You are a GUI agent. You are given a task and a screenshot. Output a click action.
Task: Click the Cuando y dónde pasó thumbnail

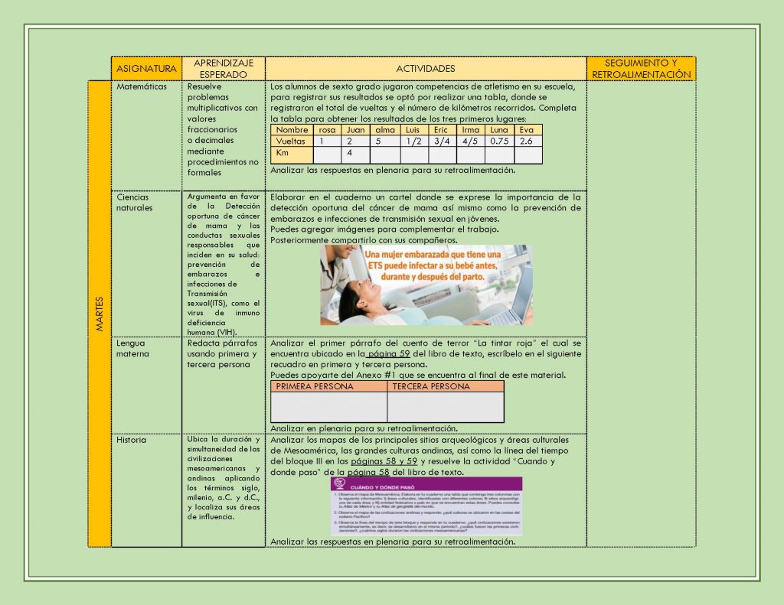(x=426, y=506)
